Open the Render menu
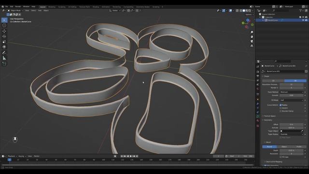The width and height of the screenshot is (309, 174). pyautogui.click(x=18, y=6)
